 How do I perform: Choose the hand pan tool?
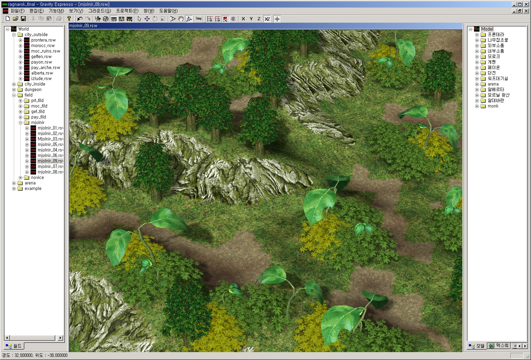(181, 19)
